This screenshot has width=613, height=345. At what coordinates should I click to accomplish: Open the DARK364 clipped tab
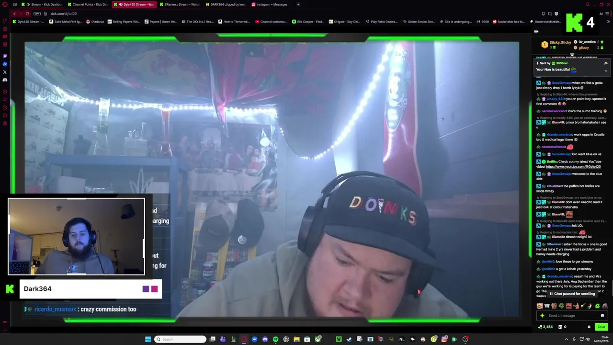click(x=225, y=4)
